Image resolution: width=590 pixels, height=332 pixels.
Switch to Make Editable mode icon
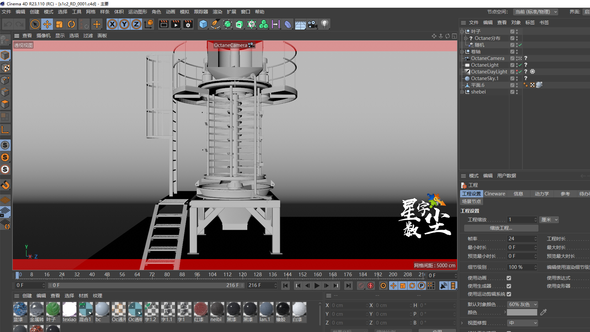[5, 40]
